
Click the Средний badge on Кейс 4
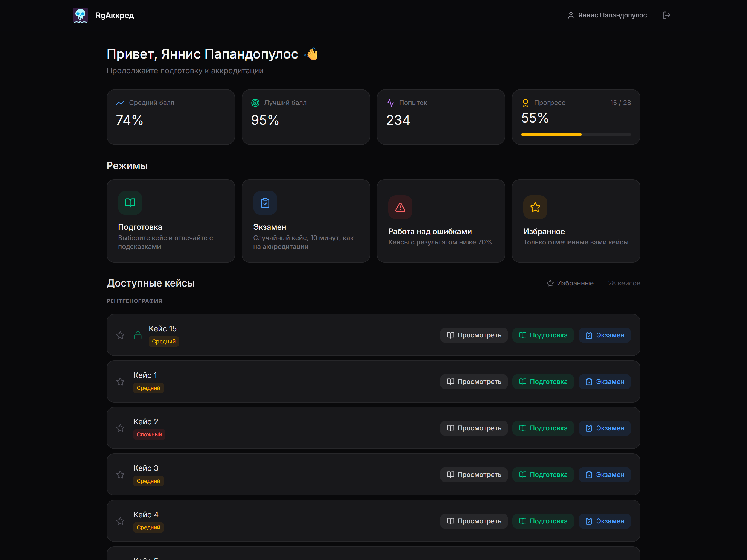click(x=148, y=527)
